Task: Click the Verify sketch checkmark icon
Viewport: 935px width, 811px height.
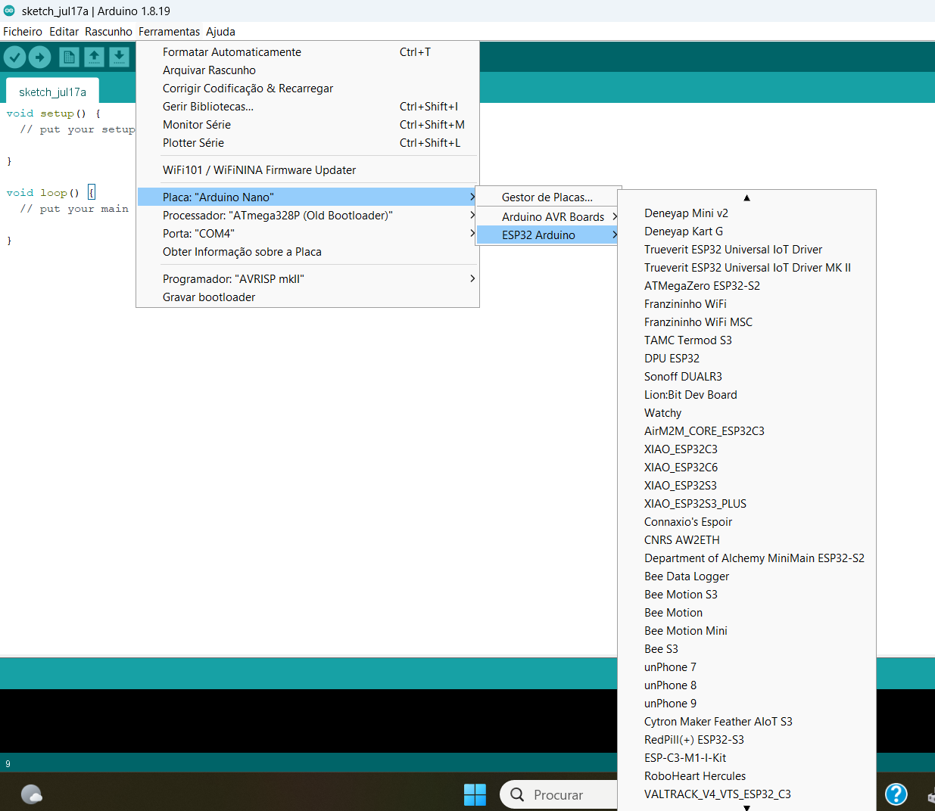Action: tap(15, 57)
